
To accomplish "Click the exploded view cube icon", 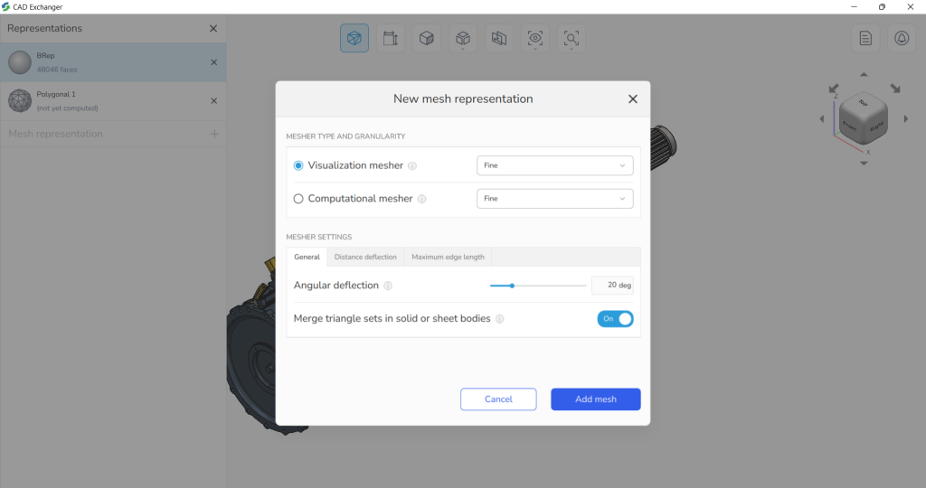I will click(x=463, y=38).
